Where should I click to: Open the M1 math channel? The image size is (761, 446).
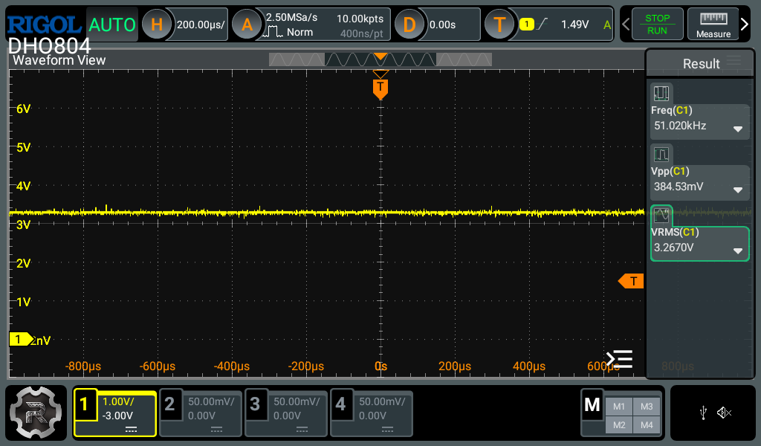(x=619, y=406)
